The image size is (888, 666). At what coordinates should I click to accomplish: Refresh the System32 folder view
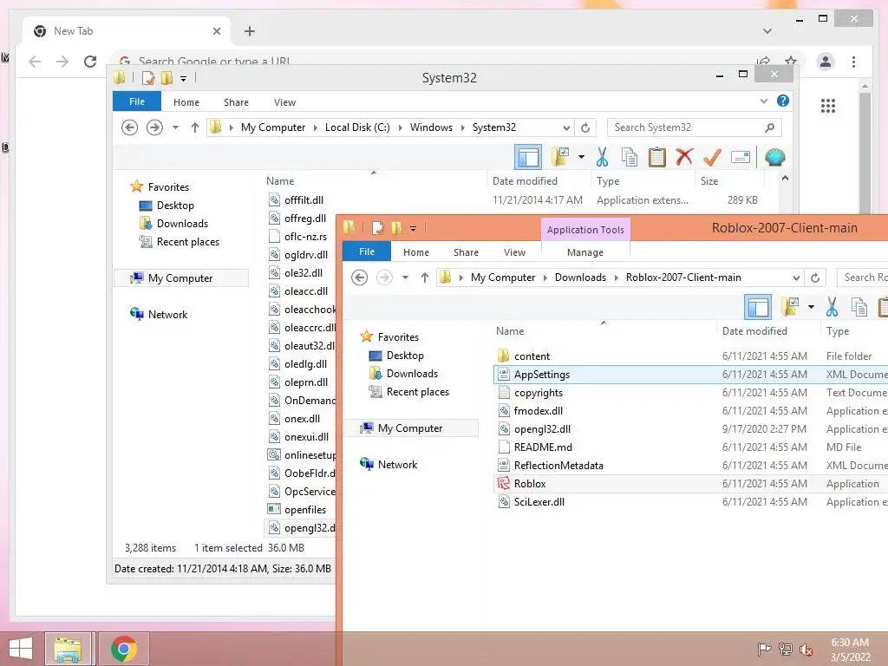(x=585, y=128)
